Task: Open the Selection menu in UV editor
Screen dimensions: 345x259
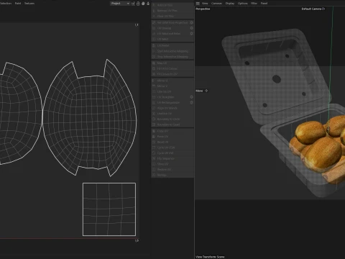Action: tap(6, 4)
